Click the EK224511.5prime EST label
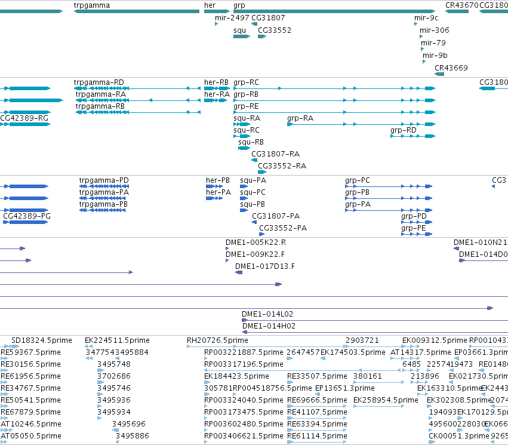 click(117, 340)
